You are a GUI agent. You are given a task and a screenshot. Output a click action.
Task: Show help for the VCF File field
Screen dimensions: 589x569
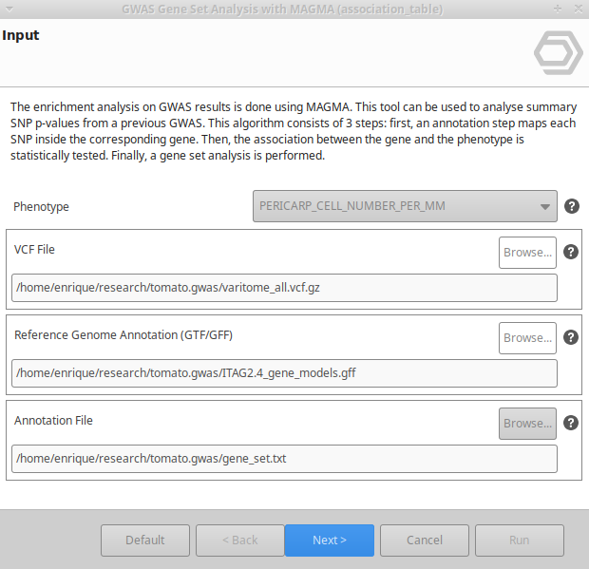571,252
